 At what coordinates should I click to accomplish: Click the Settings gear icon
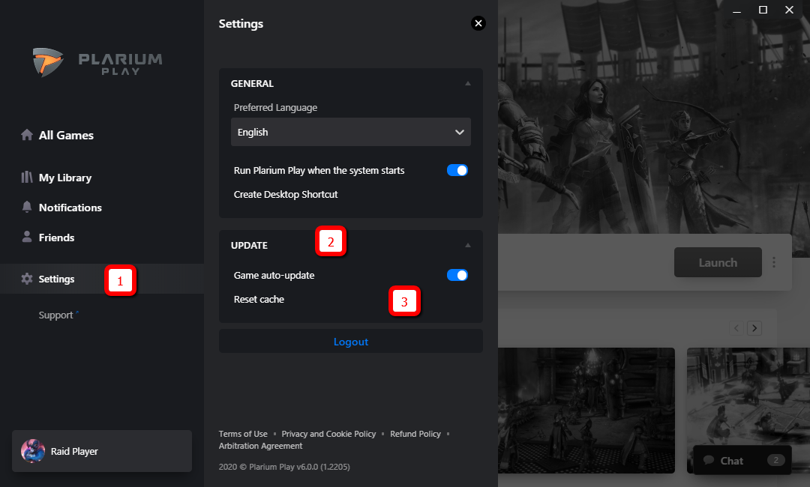click(x=27, y=279)
